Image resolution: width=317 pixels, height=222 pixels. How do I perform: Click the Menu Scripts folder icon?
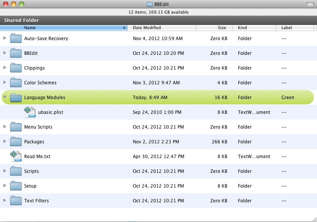coord(16,127)
